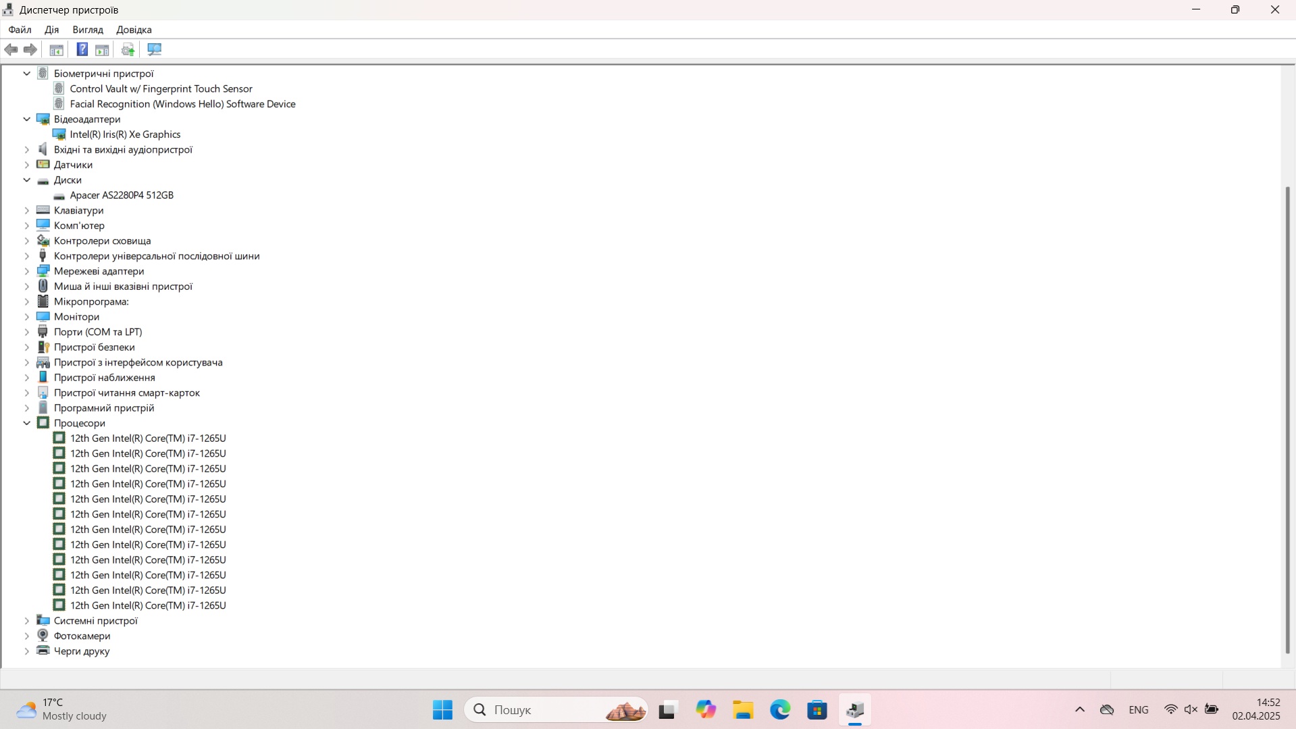
Task: Select Мікропрограма: category label
Action: 91,301
